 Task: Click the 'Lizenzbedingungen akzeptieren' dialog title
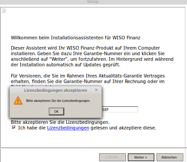56,90
